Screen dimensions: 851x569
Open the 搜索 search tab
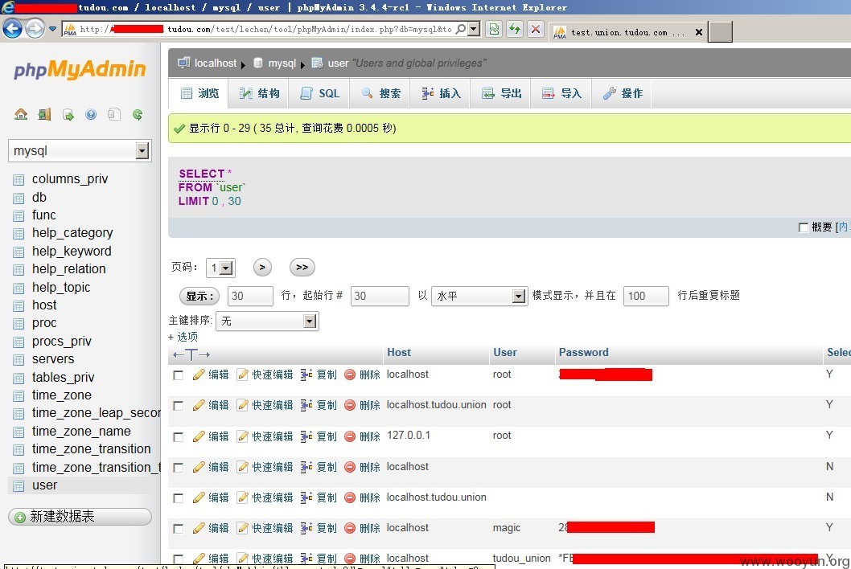tap(380, 93)
